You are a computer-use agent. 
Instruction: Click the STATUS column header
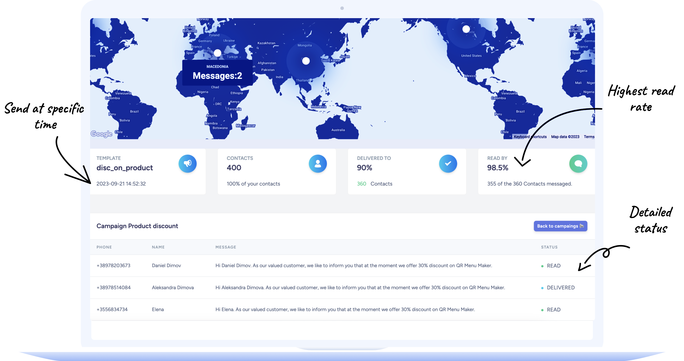[x=549, y=247]
